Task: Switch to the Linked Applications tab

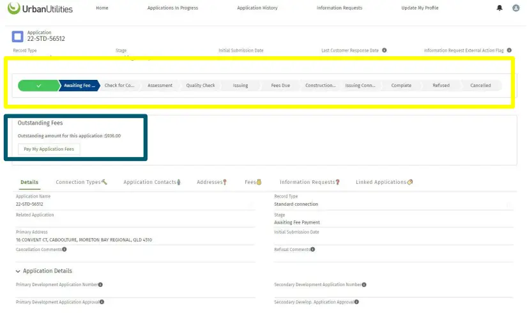Action: (x=384, y=182)
